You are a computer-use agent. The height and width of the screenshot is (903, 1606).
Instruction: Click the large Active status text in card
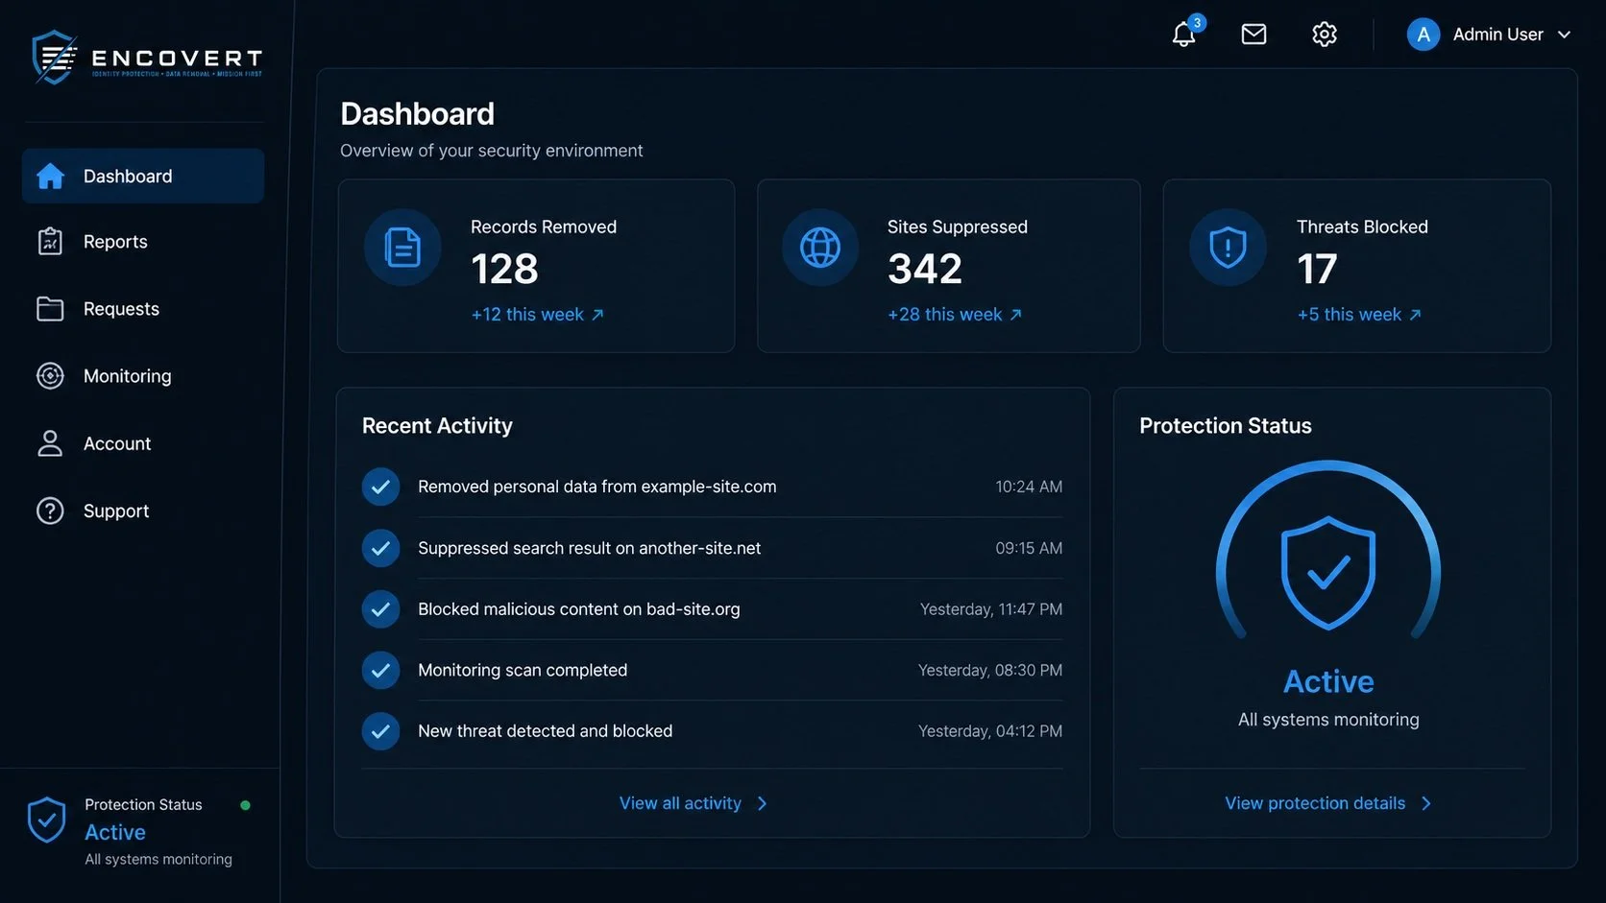point(1328,681)
